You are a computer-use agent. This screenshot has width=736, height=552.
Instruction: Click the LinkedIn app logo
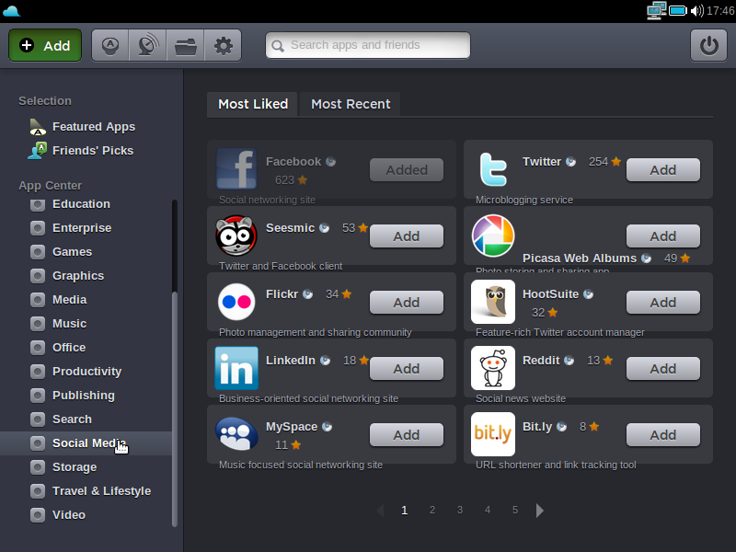236,368
